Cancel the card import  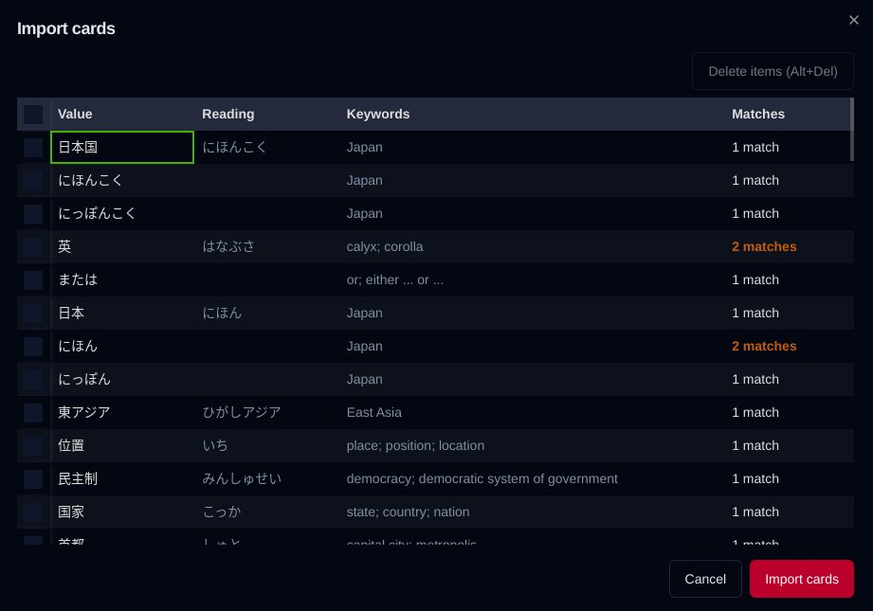tap(705, 579)
